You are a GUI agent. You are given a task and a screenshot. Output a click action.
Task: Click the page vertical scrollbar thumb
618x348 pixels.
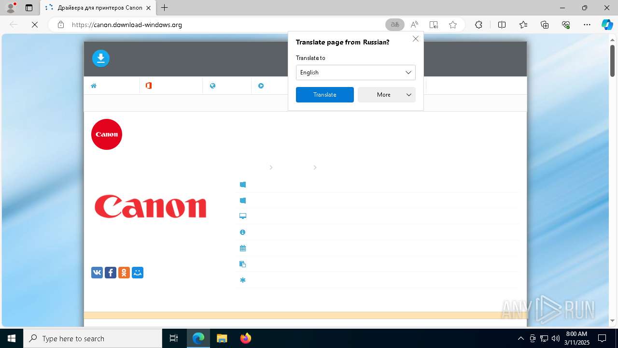point(612,60)
